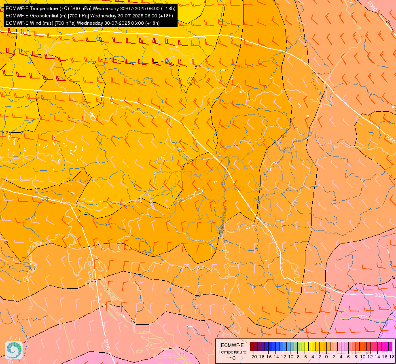Click the 18 legend tick label
Screen dimensions: 396x364
point(392,357)
